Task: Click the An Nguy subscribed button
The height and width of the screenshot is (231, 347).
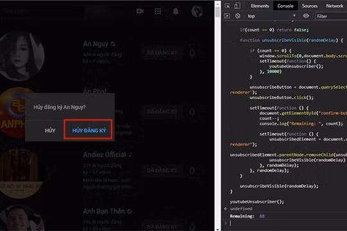Action: point(162,53)
